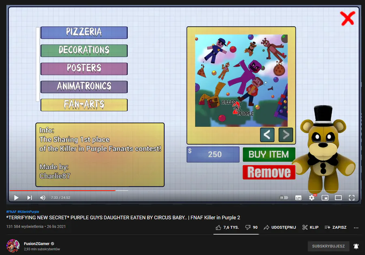365x255 pixels.
Task: Open the FAN-ARTS shop category
Action: click(84, 105)
